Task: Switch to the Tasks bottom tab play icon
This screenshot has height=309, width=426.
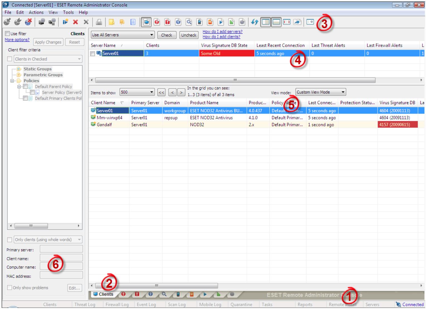Action: (205, 294)
